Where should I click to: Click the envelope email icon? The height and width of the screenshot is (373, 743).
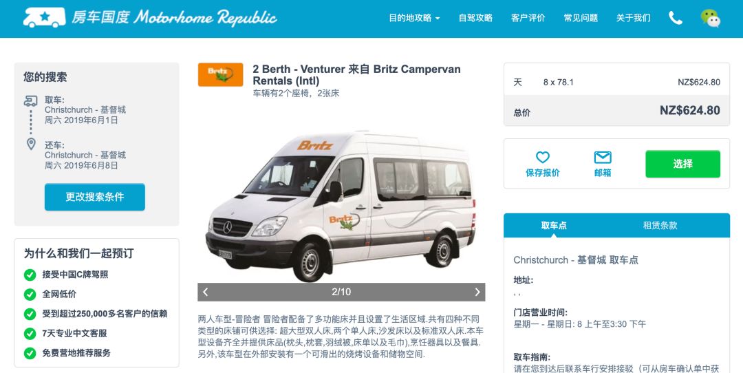(x=602, y=157)
